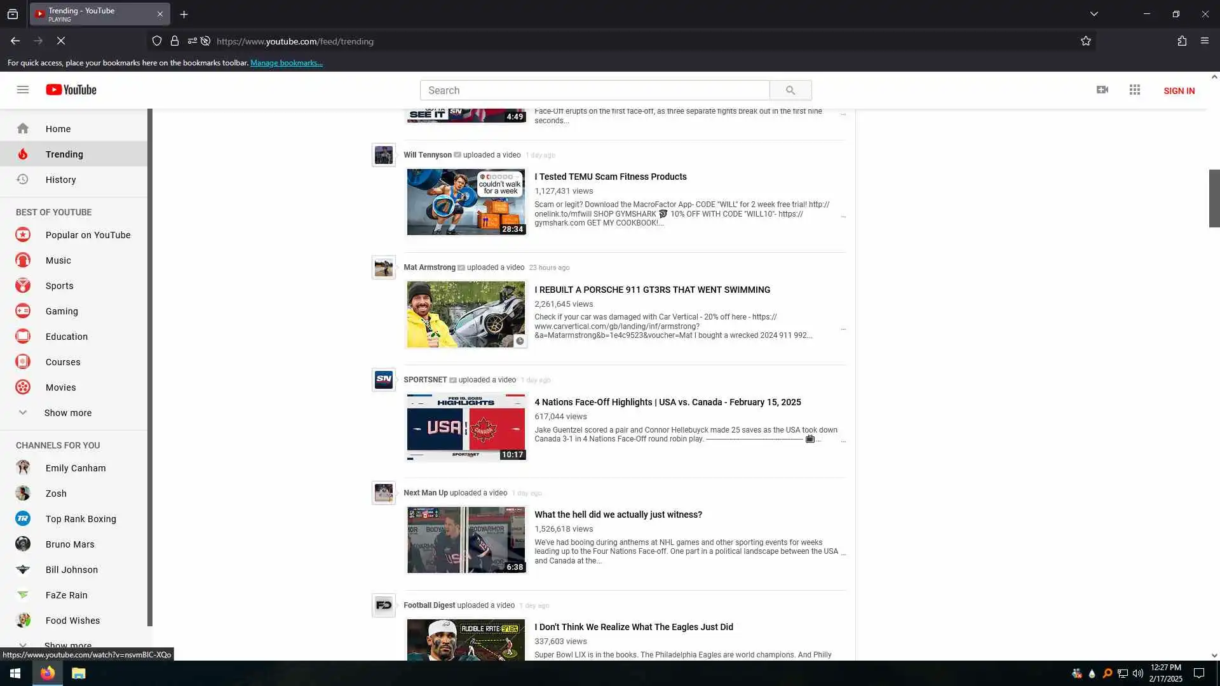This screenshot has height=686, width=1220.
Task: Focus the YouTube Search input field
Action: tap(594, 90)
